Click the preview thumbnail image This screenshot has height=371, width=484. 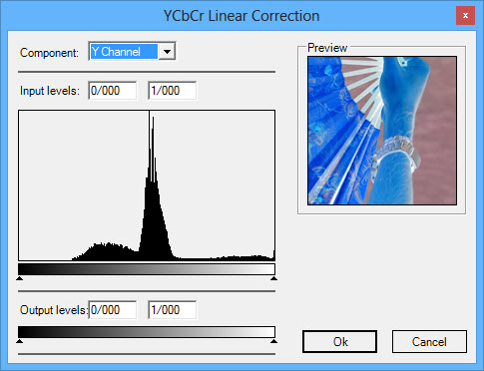(382, 131)
